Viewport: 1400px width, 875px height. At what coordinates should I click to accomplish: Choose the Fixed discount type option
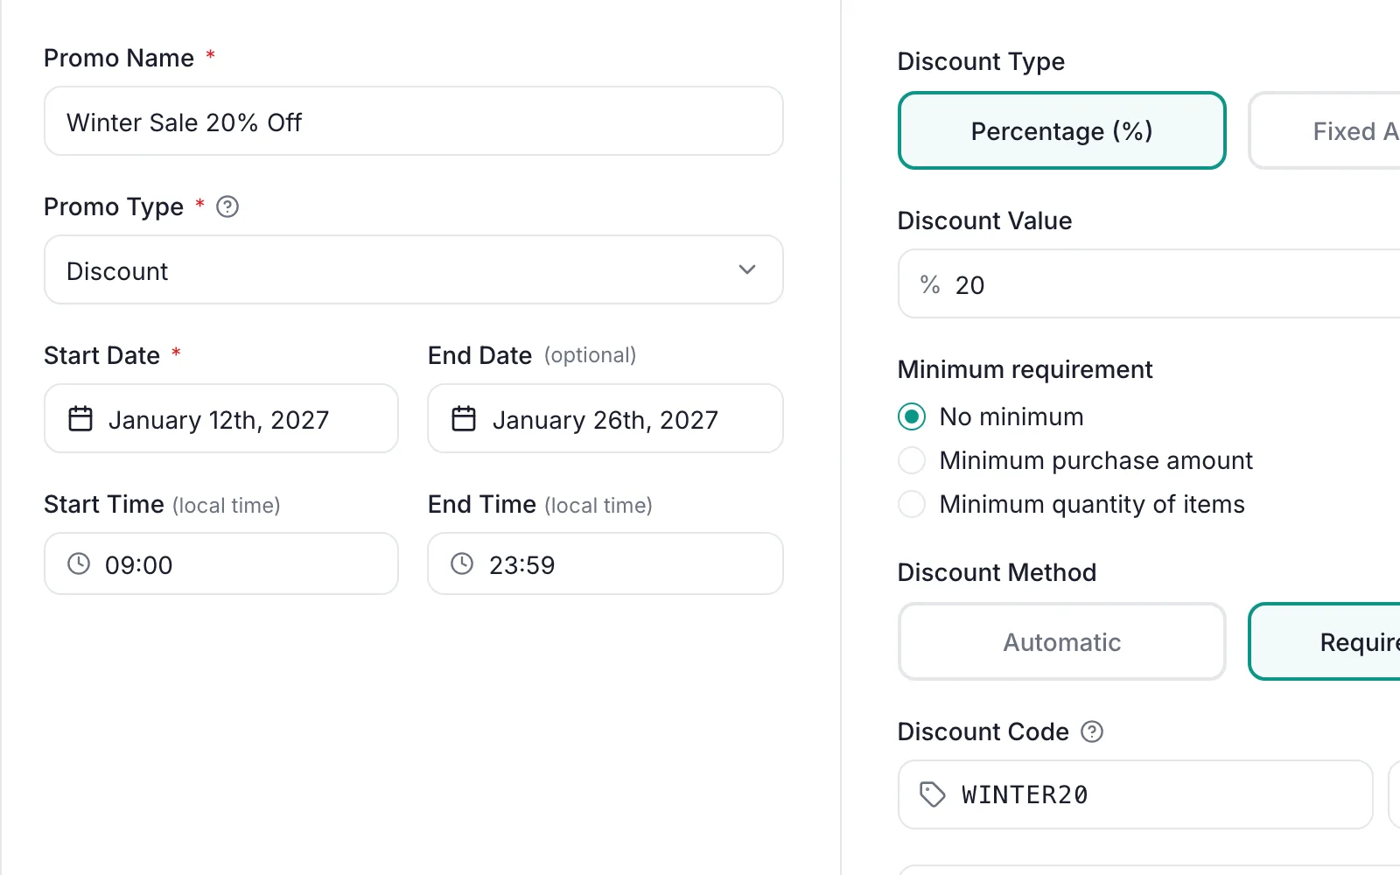coord(1325,130)
